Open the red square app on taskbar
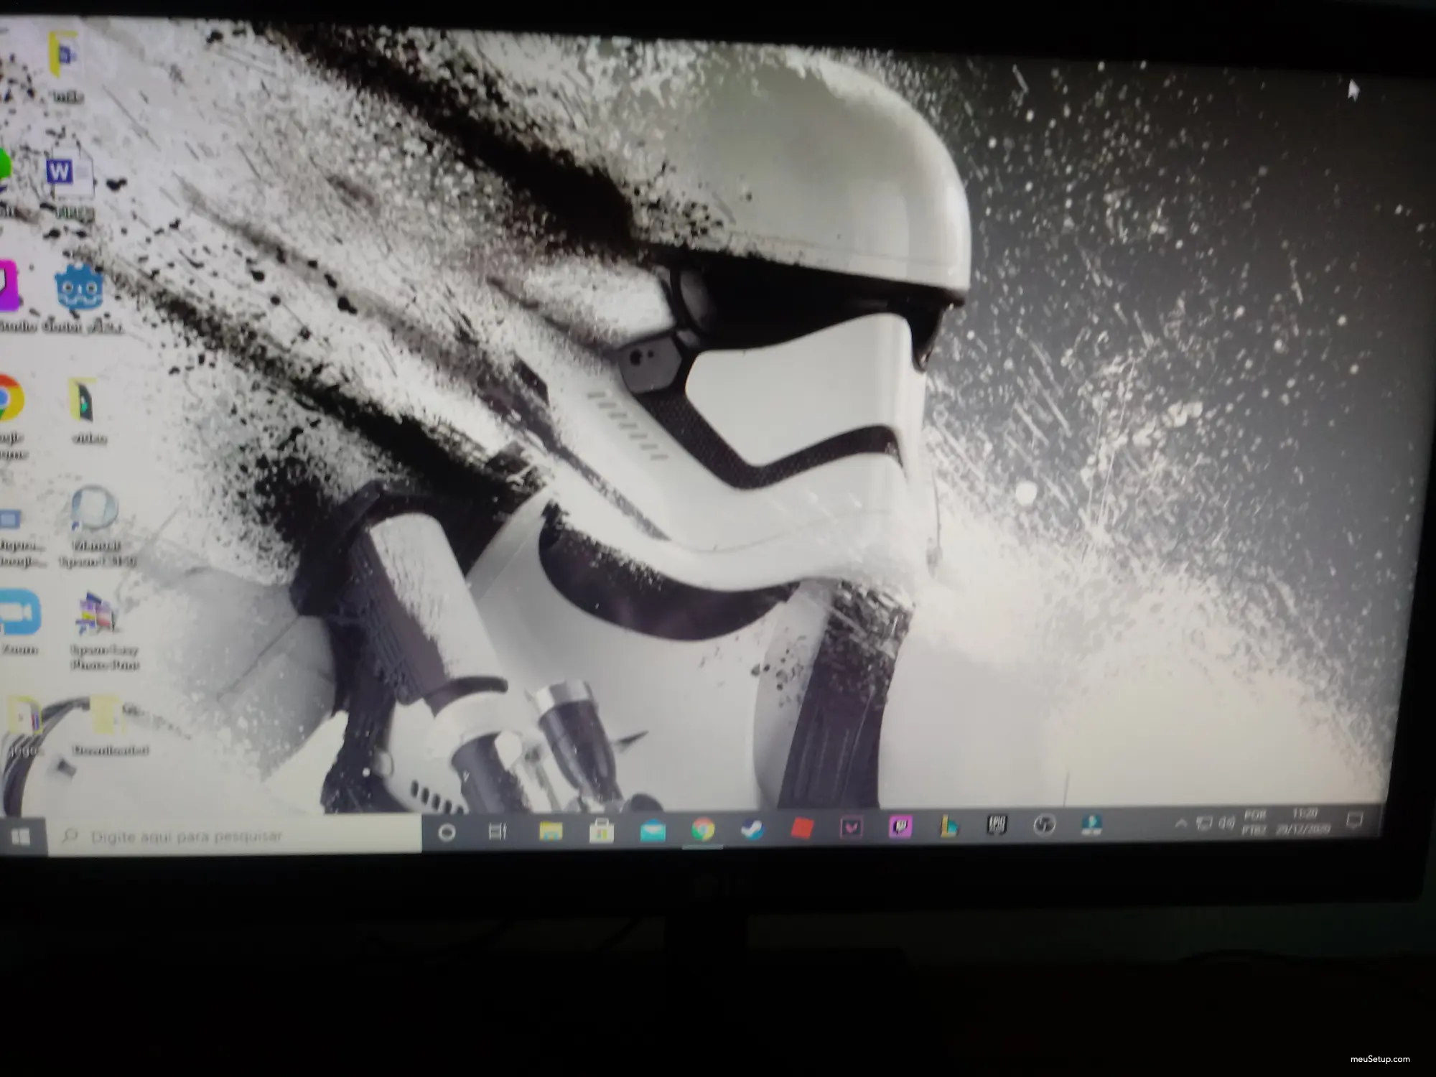 coord(802,829)
